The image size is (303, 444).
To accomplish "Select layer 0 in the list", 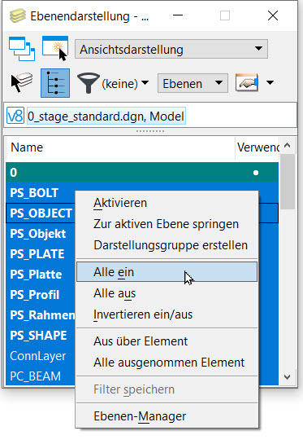I will click(x=142, y=172).
